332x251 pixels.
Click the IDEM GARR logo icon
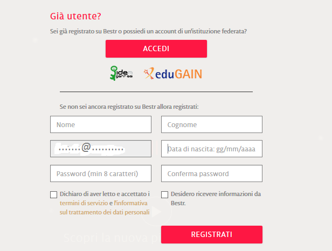click(x=122, y=73)
